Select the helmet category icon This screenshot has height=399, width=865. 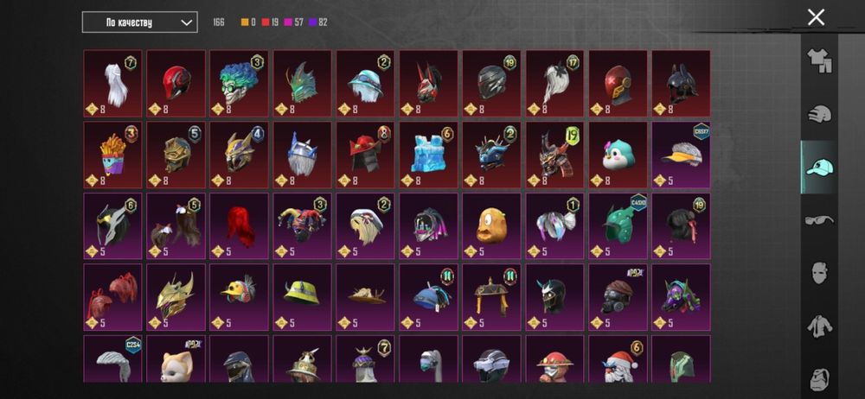tap(819, 114)
